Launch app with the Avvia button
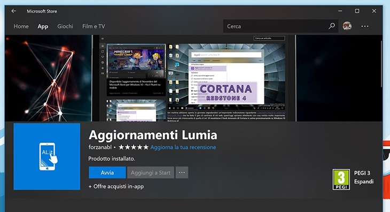Image resolution: width=390 pixels, height=212 pixels. (x=107, y=172)
